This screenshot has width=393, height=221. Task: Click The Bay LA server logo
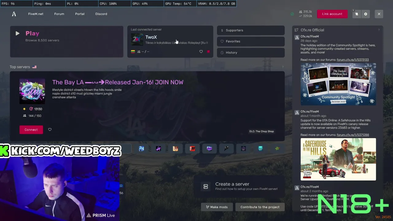32,91
